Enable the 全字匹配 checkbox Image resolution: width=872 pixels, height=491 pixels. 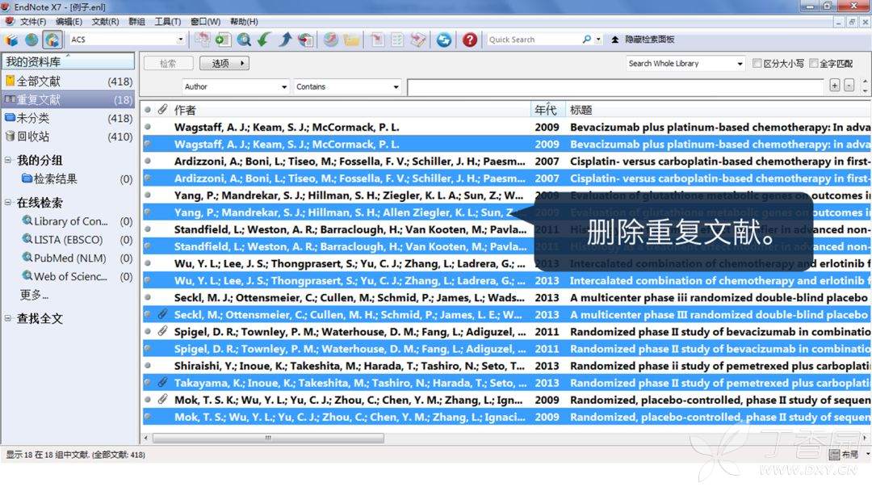(814, 63)
